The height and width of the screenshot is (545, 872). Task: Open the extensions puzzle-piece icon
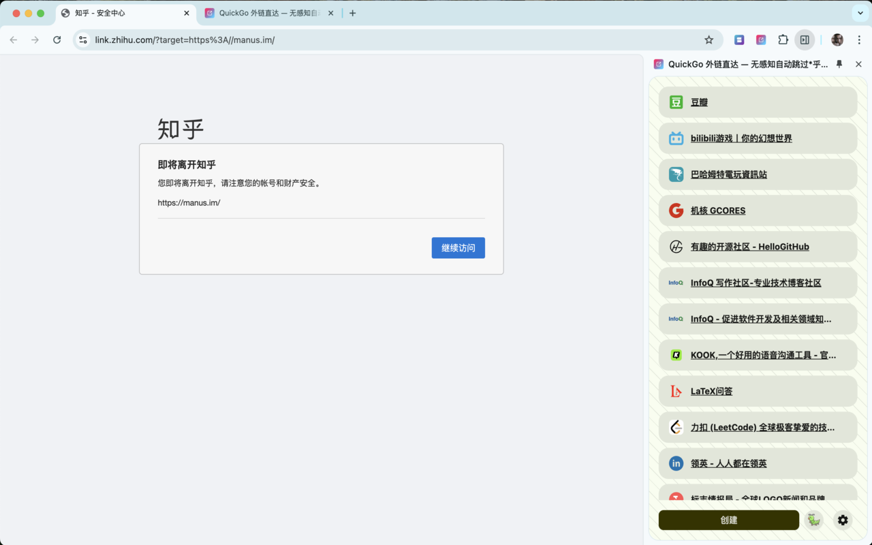(783, 40)
